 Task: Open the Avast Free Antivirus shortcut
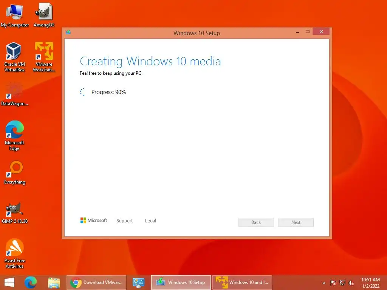[x=14, y=253]
